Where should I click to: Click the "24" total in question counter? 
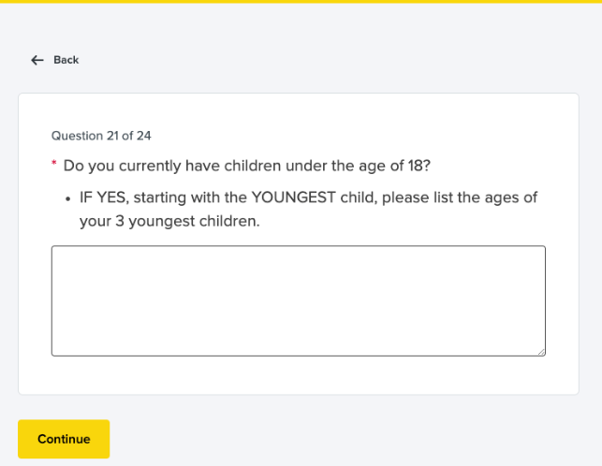(143, 136)
